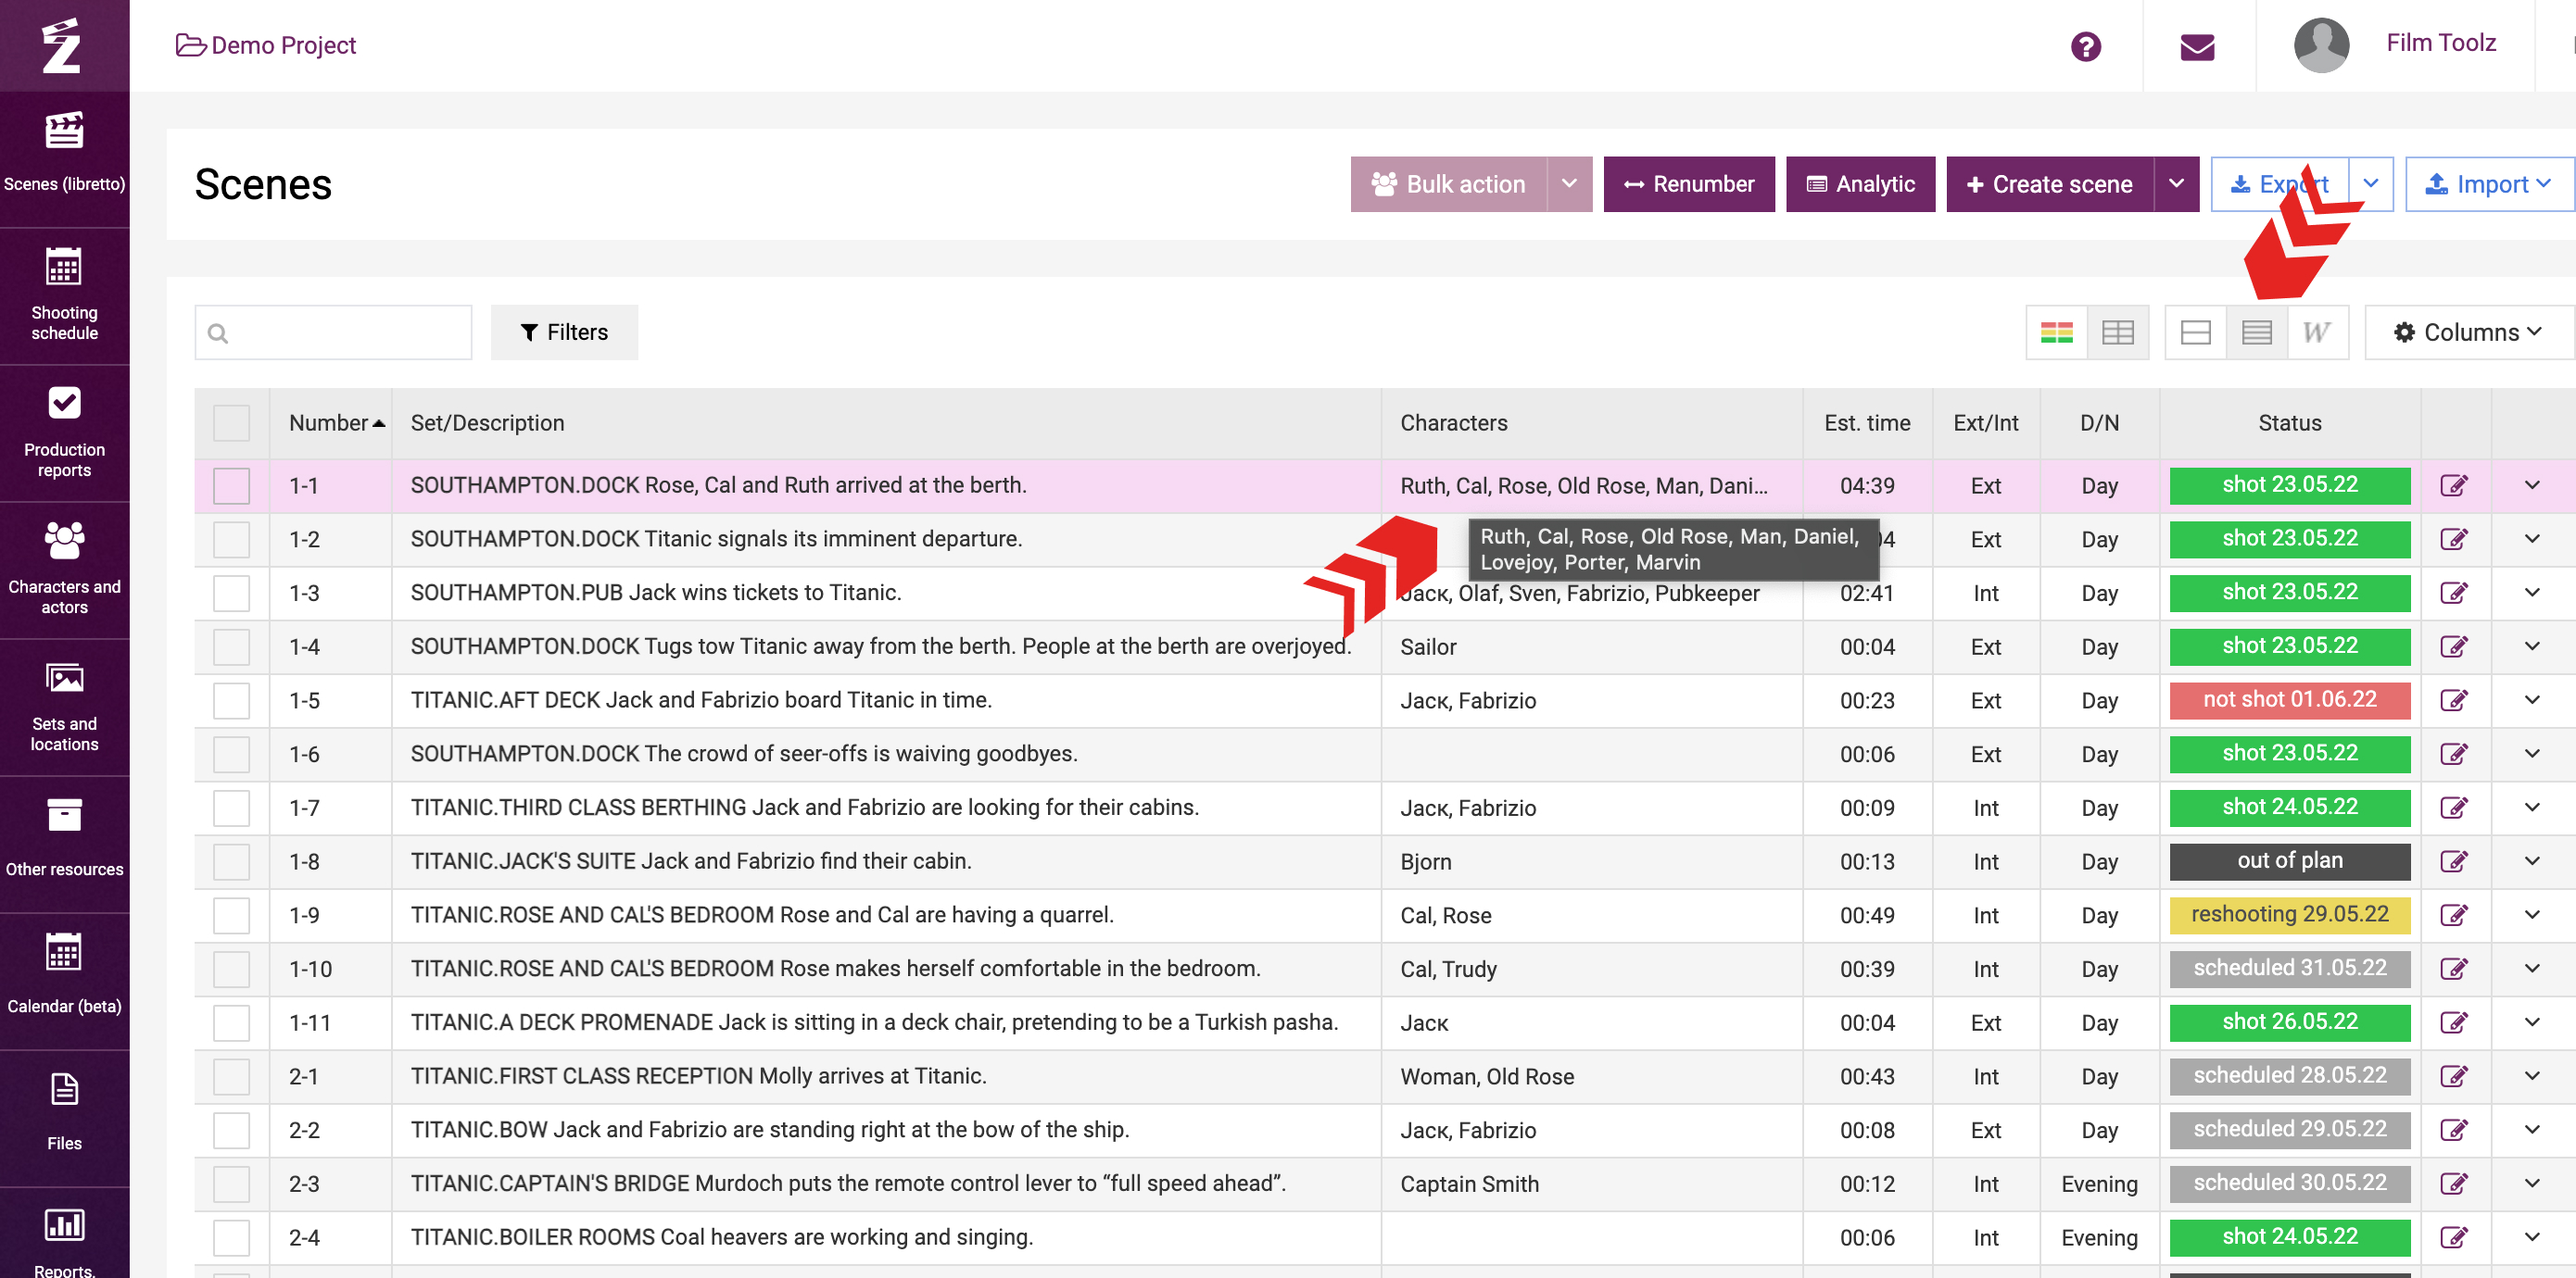Viewport: 2576px width, 1278px height.
Task: Open Characters and actors in the sidebar
Action: (64, 570)
